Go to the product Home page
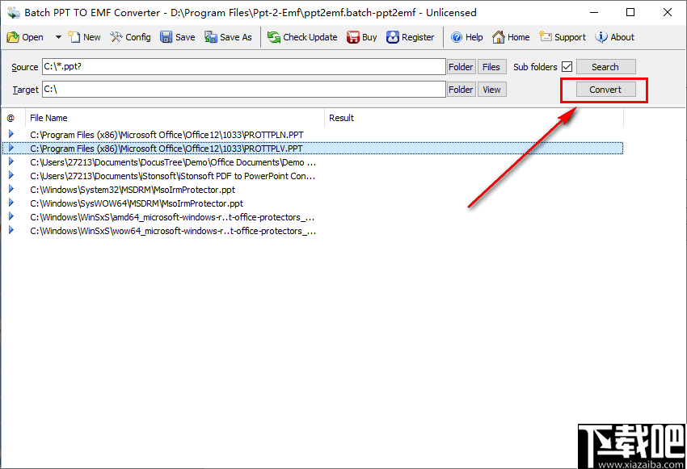 (511, 36)
